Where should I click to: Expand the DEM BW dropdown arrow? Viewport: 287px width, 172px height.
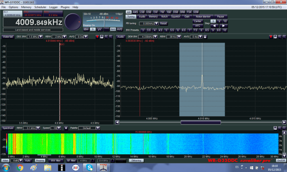[155, 36]
